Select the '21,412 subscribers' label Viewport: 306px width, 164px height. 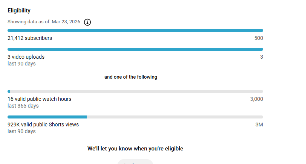point(30,38)
